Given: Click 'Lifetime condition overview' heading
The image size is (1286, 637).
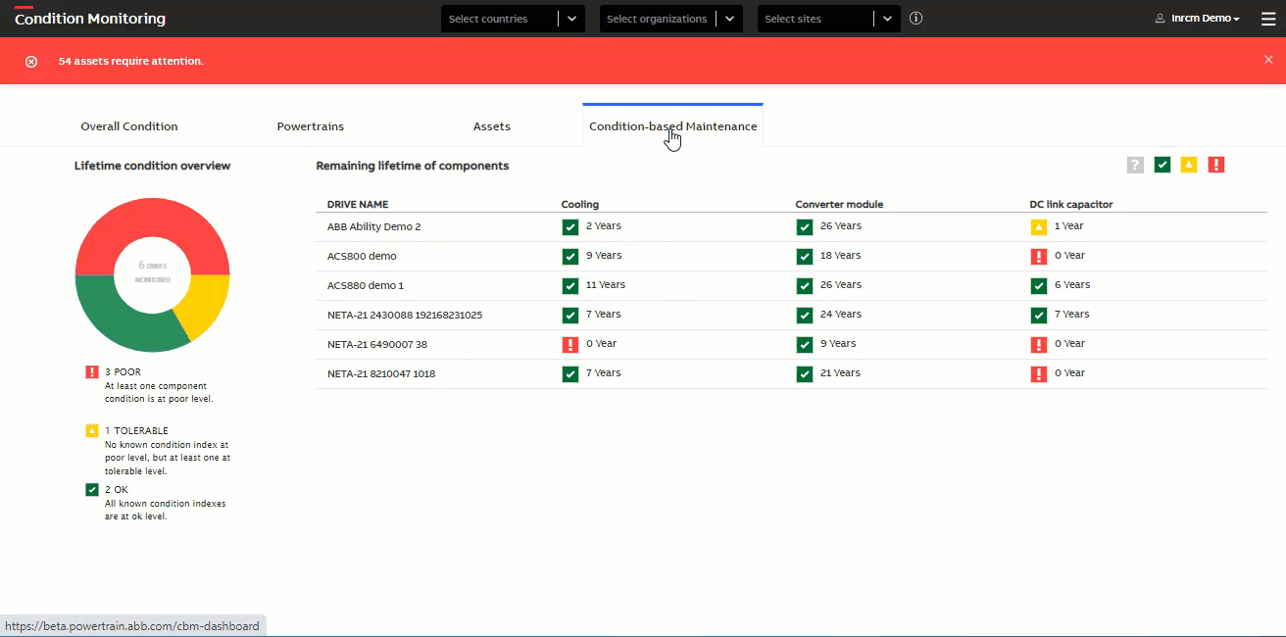Looking at the screenshot, I should [x=153, y=166].
